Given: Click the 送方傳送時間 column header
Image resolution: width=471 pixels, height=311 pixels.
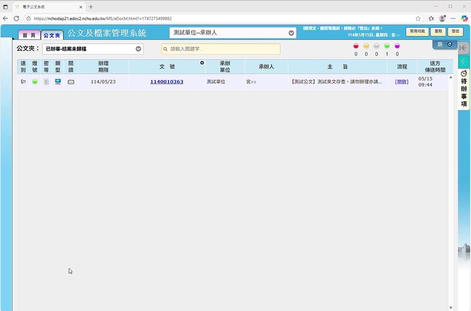Looking at the screenshot, I should pyautogui.click(x=435, y=67).
